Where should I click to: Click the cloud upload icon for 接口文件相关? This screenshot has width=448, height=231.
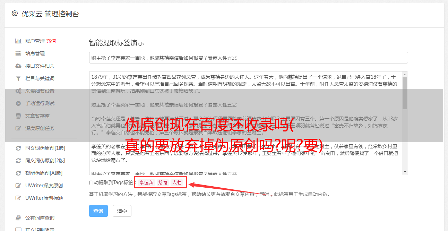click(18, 66)
